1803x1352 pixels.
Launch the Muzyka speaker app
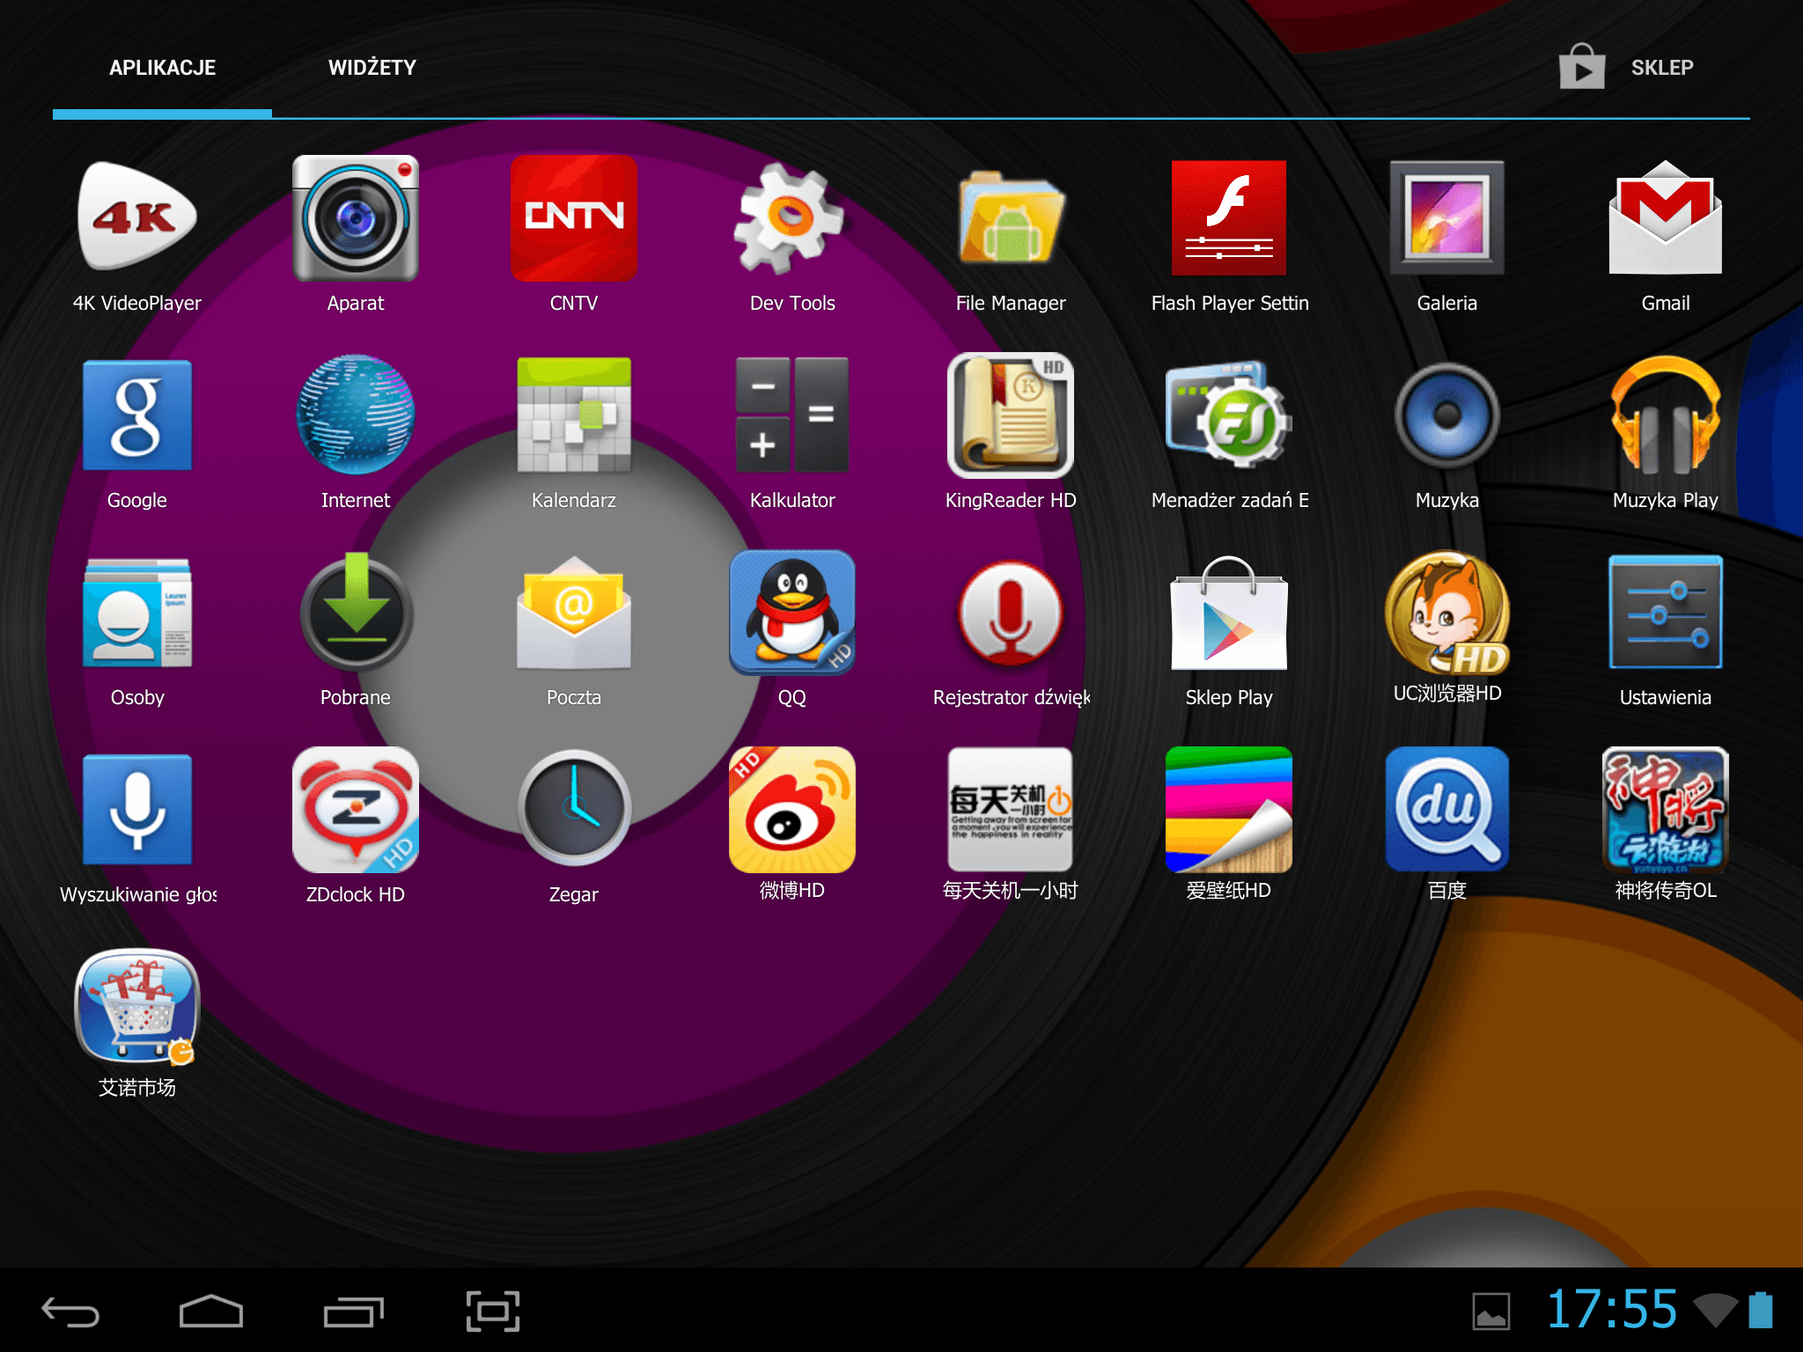(x=1447, y=415)
